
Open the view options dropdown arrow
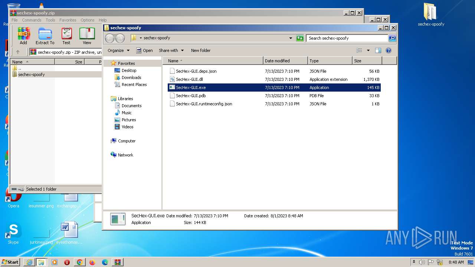click(x=368, y=50)
